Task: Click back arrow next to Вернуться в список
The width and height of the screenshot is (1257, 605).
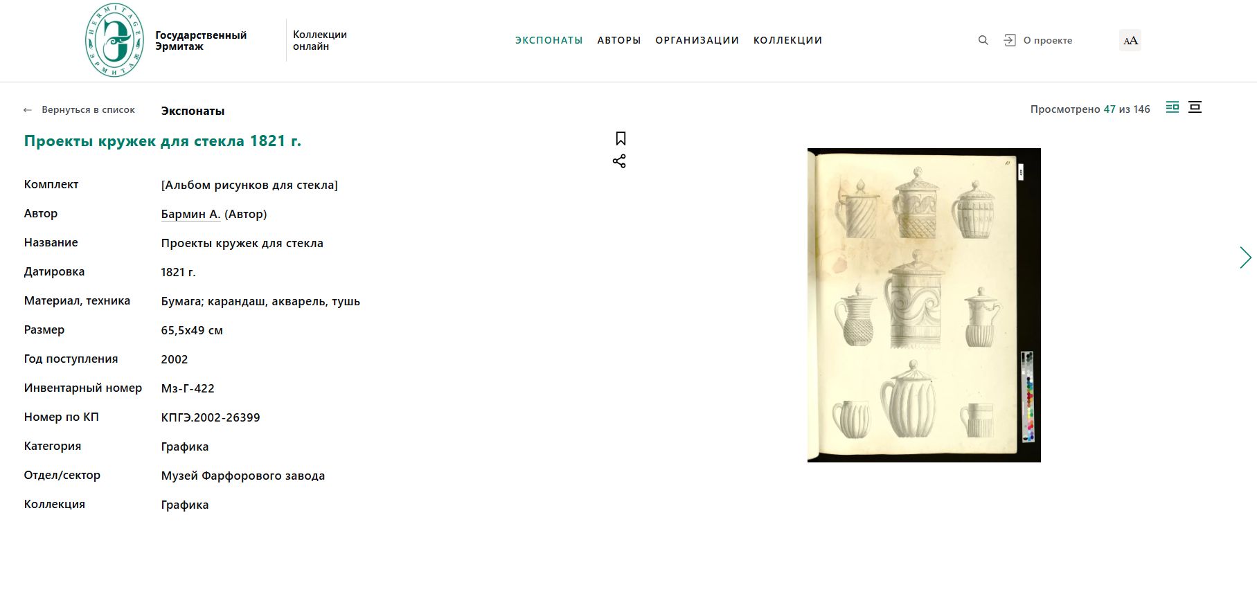Action: click(28, 110)
